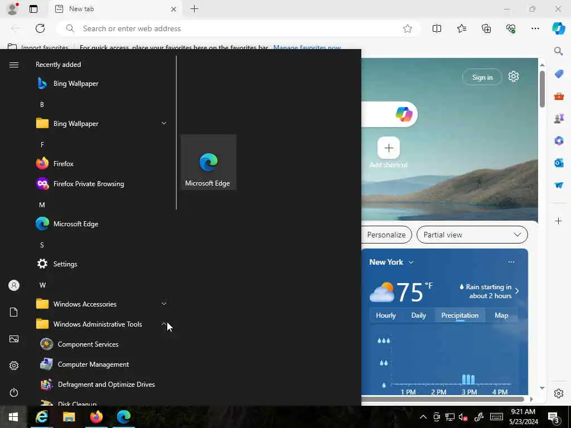This screenshot has width=571, height=428.
Task: Switch to the Hourly weather tab
Action: pos(386,315)
